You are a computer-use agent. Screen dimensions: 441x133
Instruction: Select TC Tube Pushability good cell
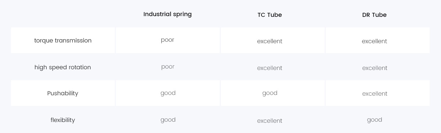click(272, 93)
